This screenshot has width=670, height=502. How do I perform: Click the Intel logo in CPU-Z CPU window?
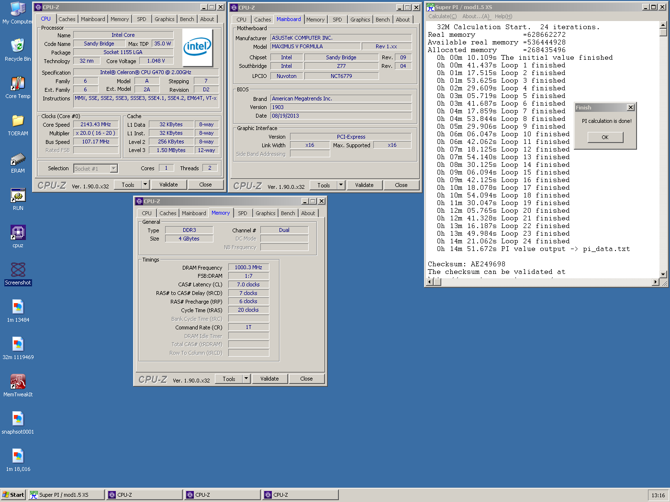click(198, 48)
